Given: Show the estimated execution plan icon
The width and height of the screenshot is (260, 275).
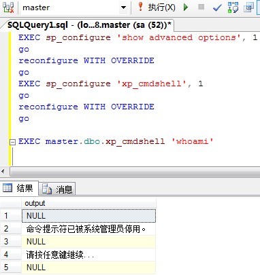Looking at the screenshot, I should click(233, 7).
